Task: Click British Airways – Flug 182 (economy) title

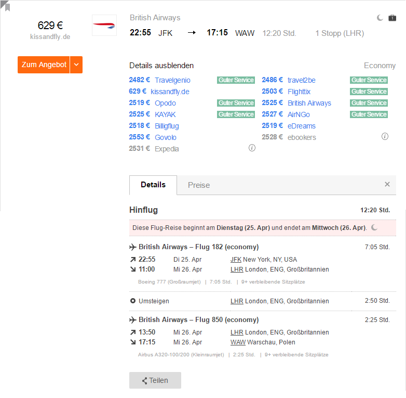Action: [x=199, y=247]
